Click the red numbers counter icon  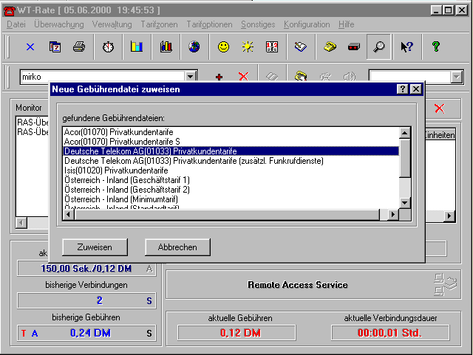click(272, 46)
